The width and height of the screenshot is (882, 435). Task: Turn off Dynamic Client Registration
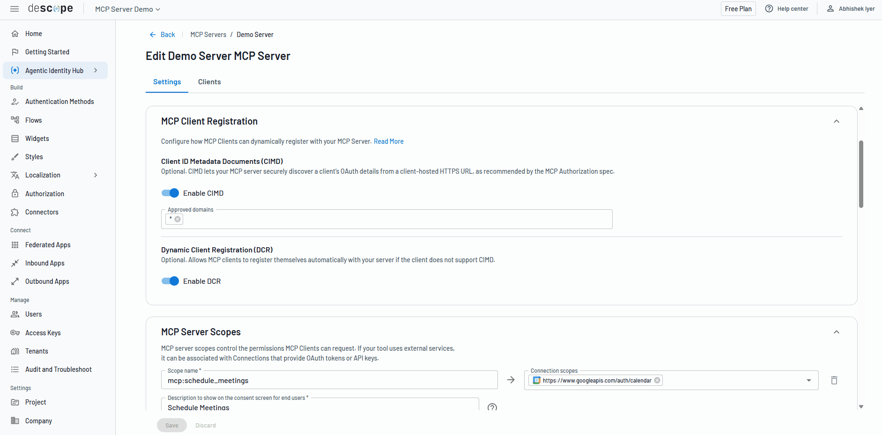pos(170,281)
